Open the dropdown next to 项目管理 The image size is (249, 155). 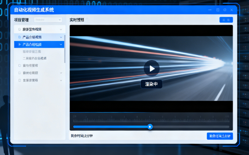click(48, 20)
